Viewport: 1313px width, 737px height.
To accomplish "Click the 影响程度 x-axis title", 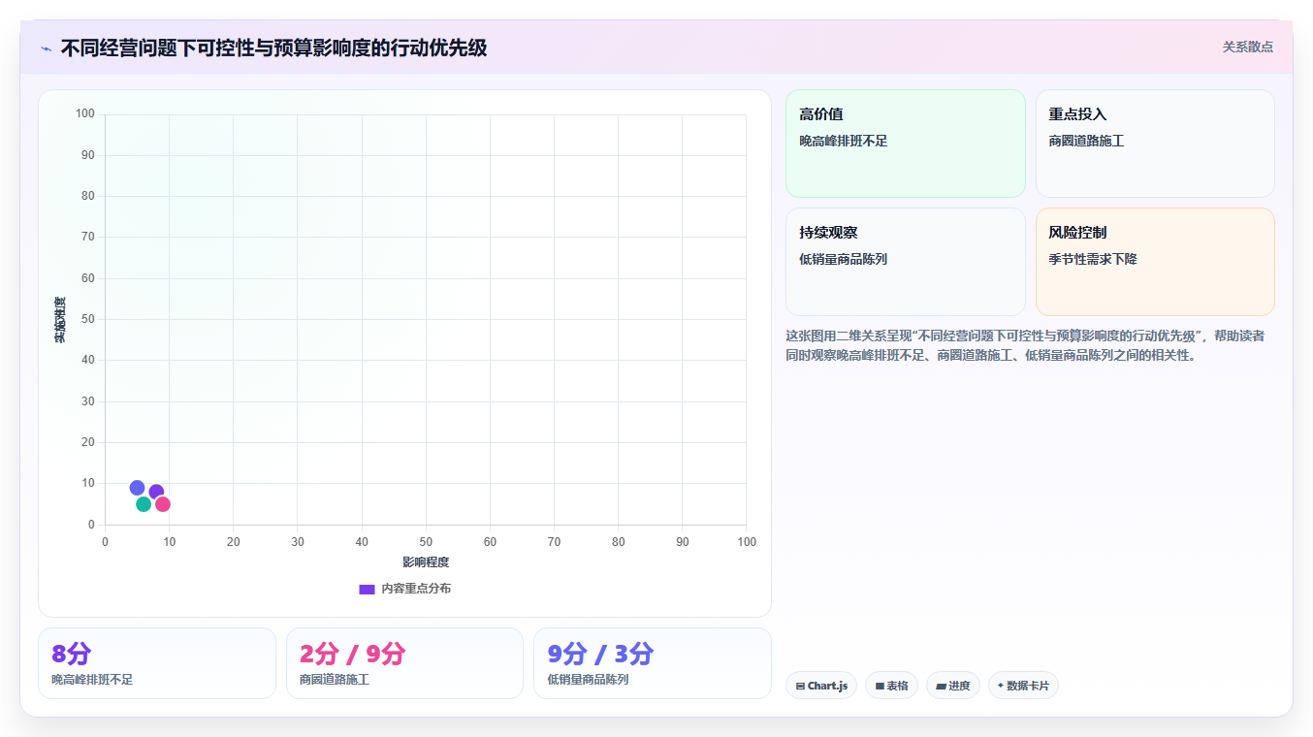I will tap(426, 562).
